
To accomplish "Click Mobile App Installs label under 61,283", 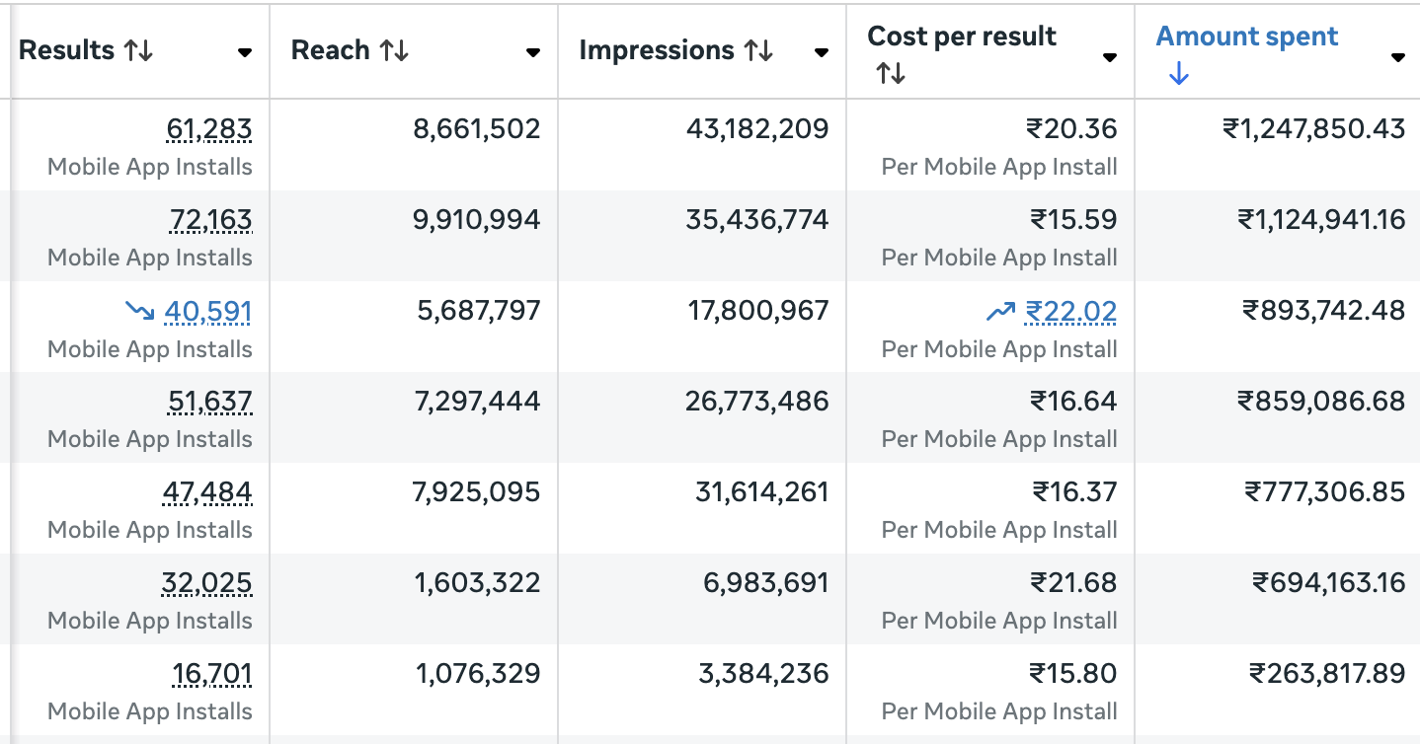I will coord(150,167).
